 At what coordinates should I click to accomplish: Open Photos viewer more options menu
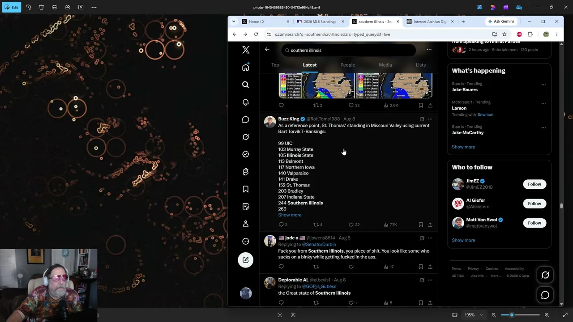94,7
